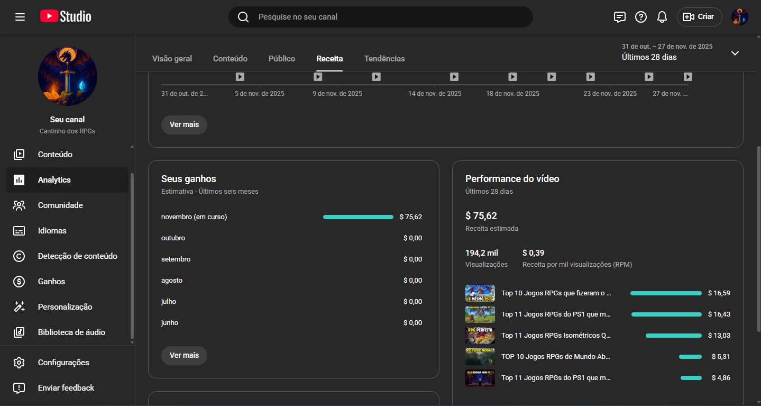761x406 pixels.
Task: Click video marker near 5 de nov. on timeline
Action: coord(240,77)
